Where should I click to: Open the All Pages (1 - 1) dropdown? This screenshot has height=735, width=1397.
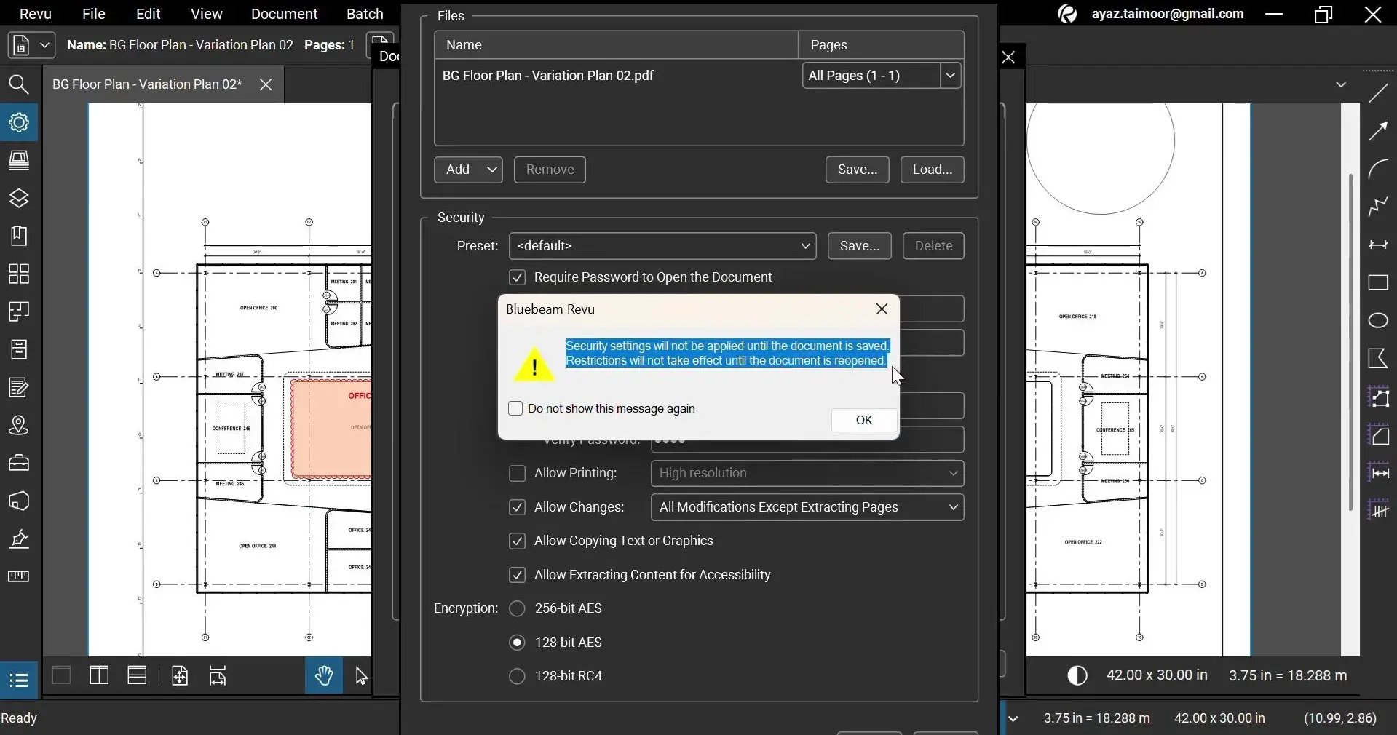882,76
